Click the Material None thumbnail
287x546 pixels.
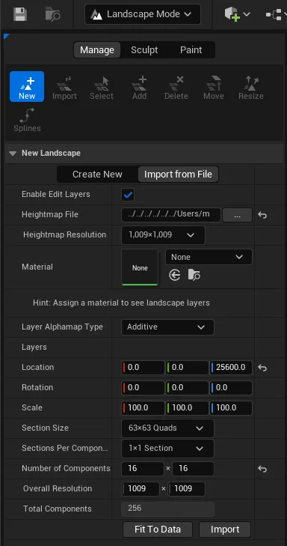point(140,267)
